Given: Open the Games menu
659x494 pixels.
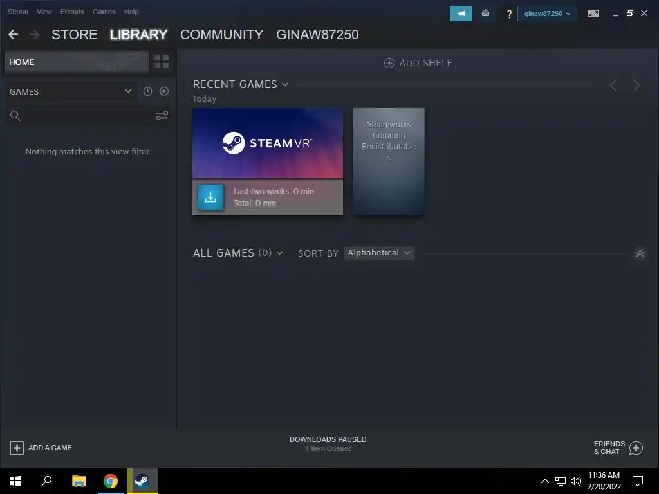Looking at the screenshot, I should click(x=104, y=12).
